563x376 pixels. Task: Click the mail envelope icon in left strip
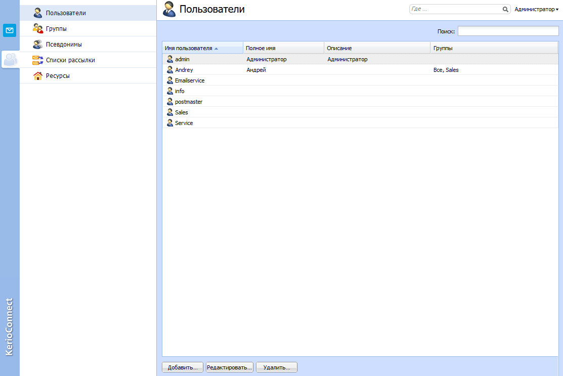point(10,30)
